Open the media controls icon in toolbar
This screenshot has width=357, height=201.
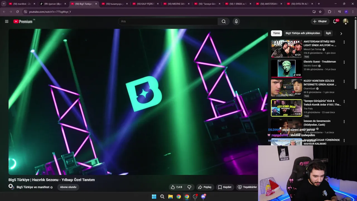(x=339, y=12)
